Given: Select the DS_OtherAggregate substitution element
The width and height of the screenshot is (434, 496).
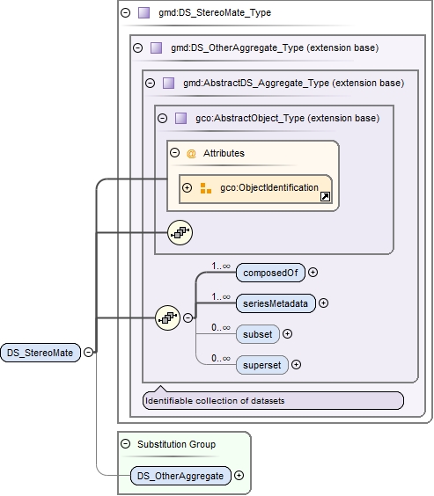Looking at the screenshot, I should 180,476.
